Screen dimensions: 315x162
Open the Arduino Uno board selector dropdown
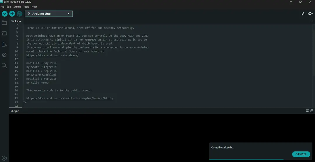pos(49,14)
